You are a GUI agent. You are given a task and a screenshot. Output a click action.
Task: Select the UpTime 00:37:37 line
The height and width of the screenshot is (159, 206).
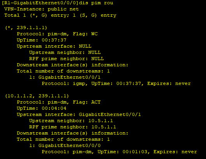point(42,40)
